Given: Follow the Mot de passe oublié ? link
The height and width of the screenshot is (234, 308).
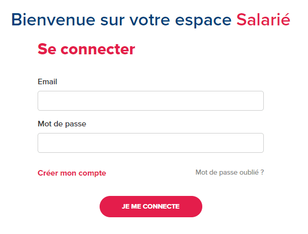Looking at the screenshot, I should [x=229, y=173].
